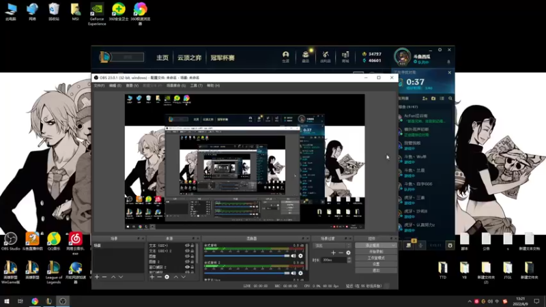The width and height of the screenshot is (546, 307).
Task: Toggle lock on 文本 (GDI+) 2 source
Action: (x=192, y=251)
